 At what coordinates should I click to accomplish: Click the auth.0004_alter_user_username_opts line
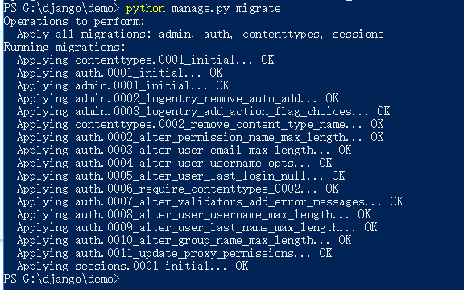[x=174, y=163]
